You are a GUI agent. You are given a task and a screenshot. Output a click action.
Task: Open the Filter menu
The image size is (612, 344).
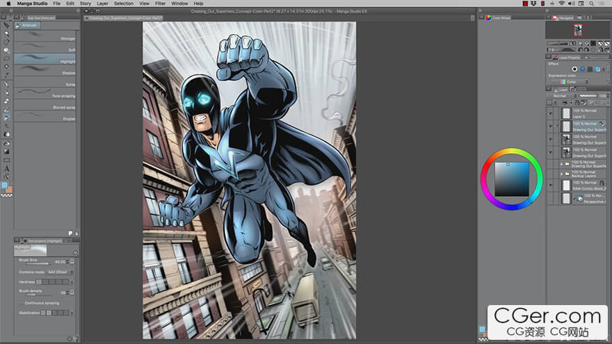point(161,3)
